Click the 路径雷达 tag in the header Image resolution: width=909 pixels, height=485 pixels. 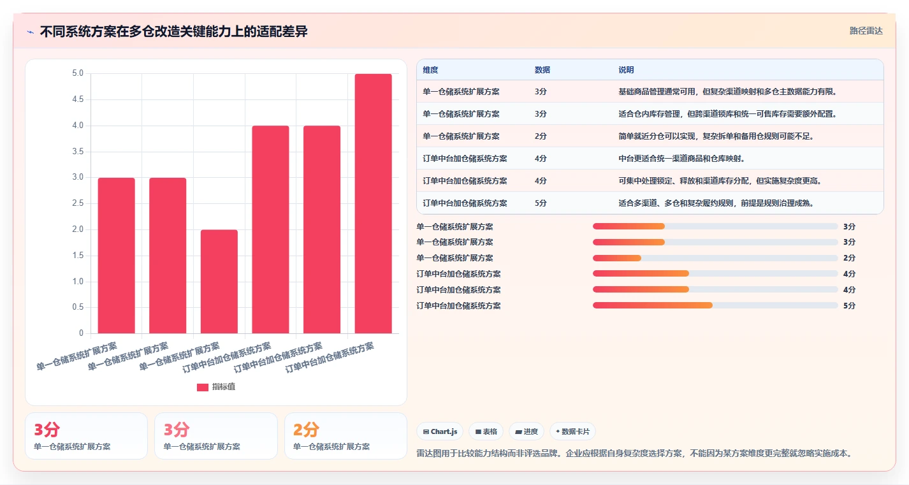click(x=866, y=31)
